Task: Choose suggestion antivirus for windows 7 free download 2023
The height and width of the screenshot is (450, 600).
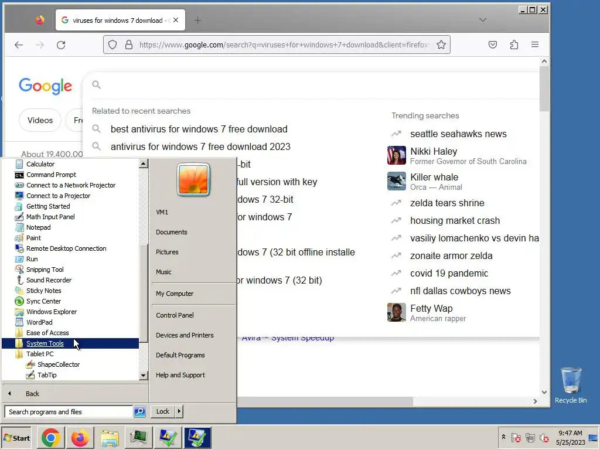Action: [200, 146]
